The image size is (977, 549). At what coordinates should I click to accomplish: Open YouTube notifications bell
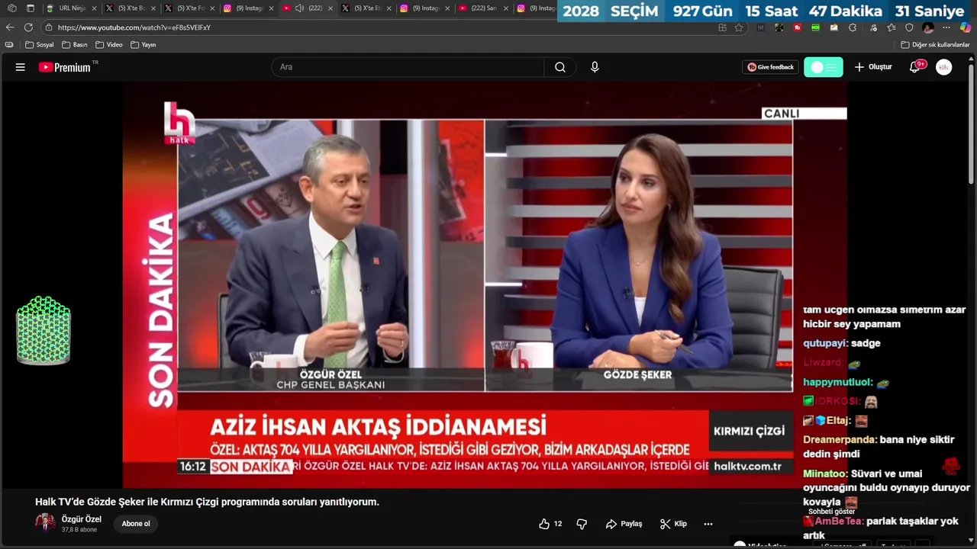coord(914,67)
